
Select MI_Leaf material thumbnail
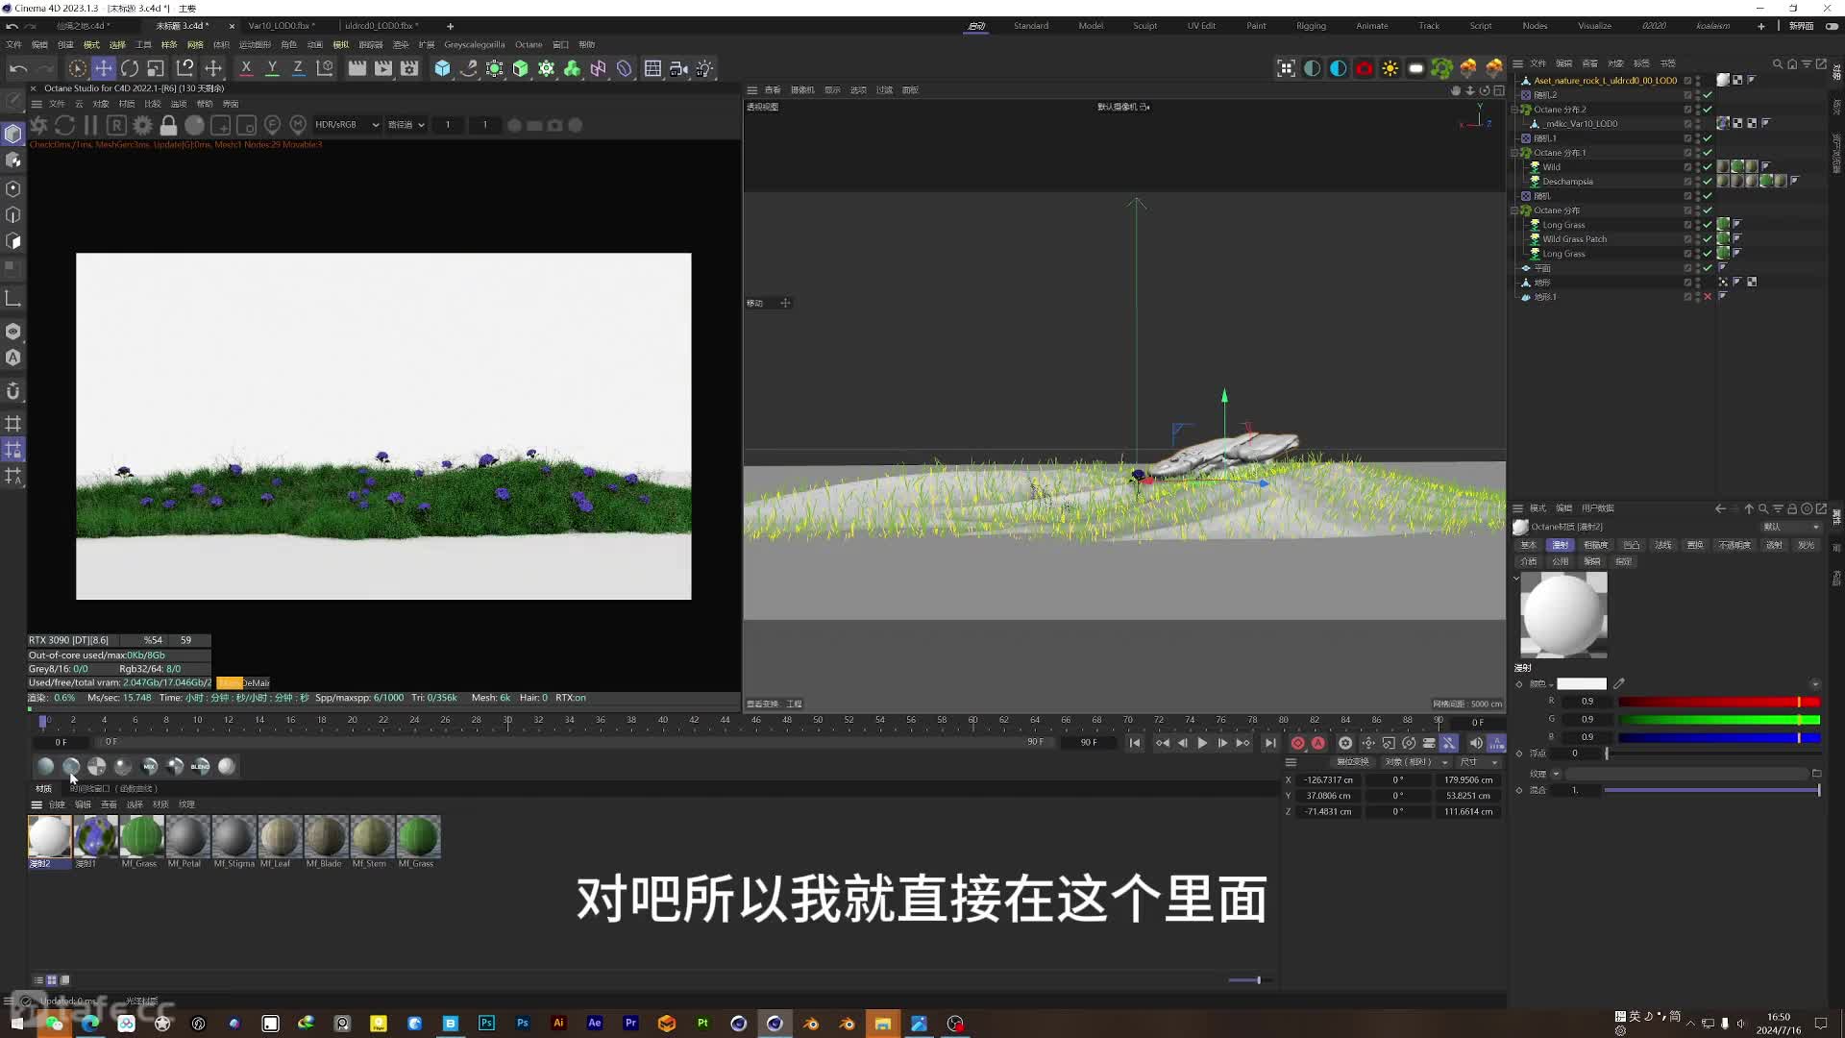(280, 837)
